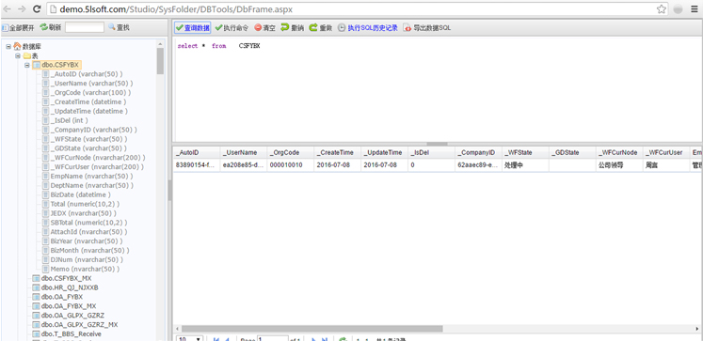The height and width of the screenshot is (341, 703).
Task: Click the results grid horizontal scrollbar thumb
Action: tap(312, 329)
